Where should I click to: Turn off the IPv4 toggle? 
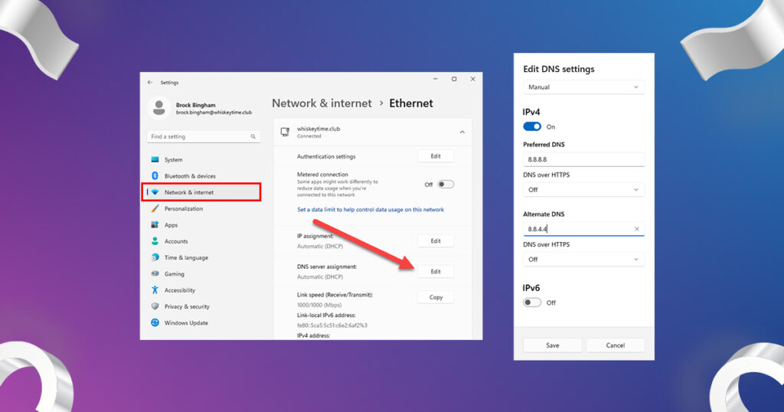[532, 126]
